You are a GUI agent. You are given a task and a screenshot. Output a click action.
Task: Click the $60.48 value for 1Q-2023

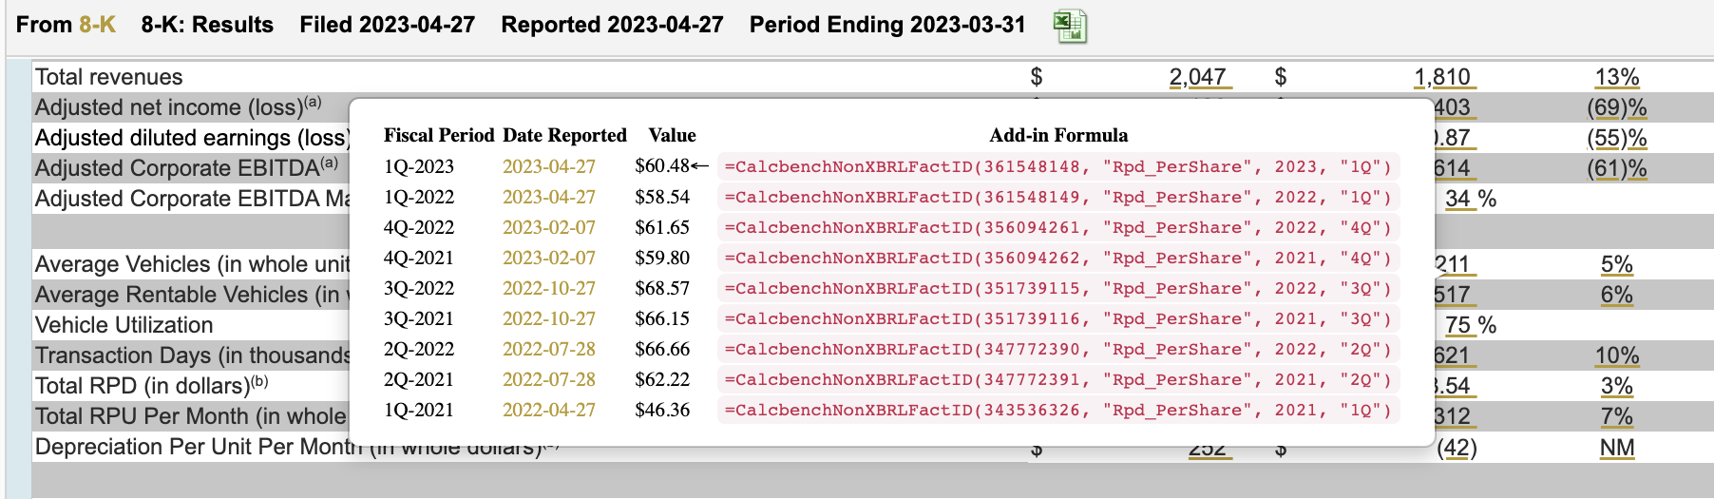[x=661, y=166]
